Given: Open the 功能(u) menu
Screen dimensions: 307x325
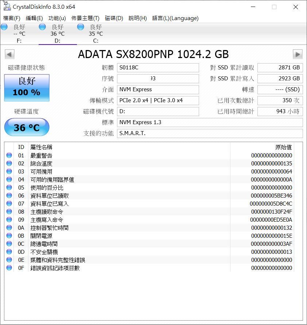Looking at the screenshot, I should [57, 18].
